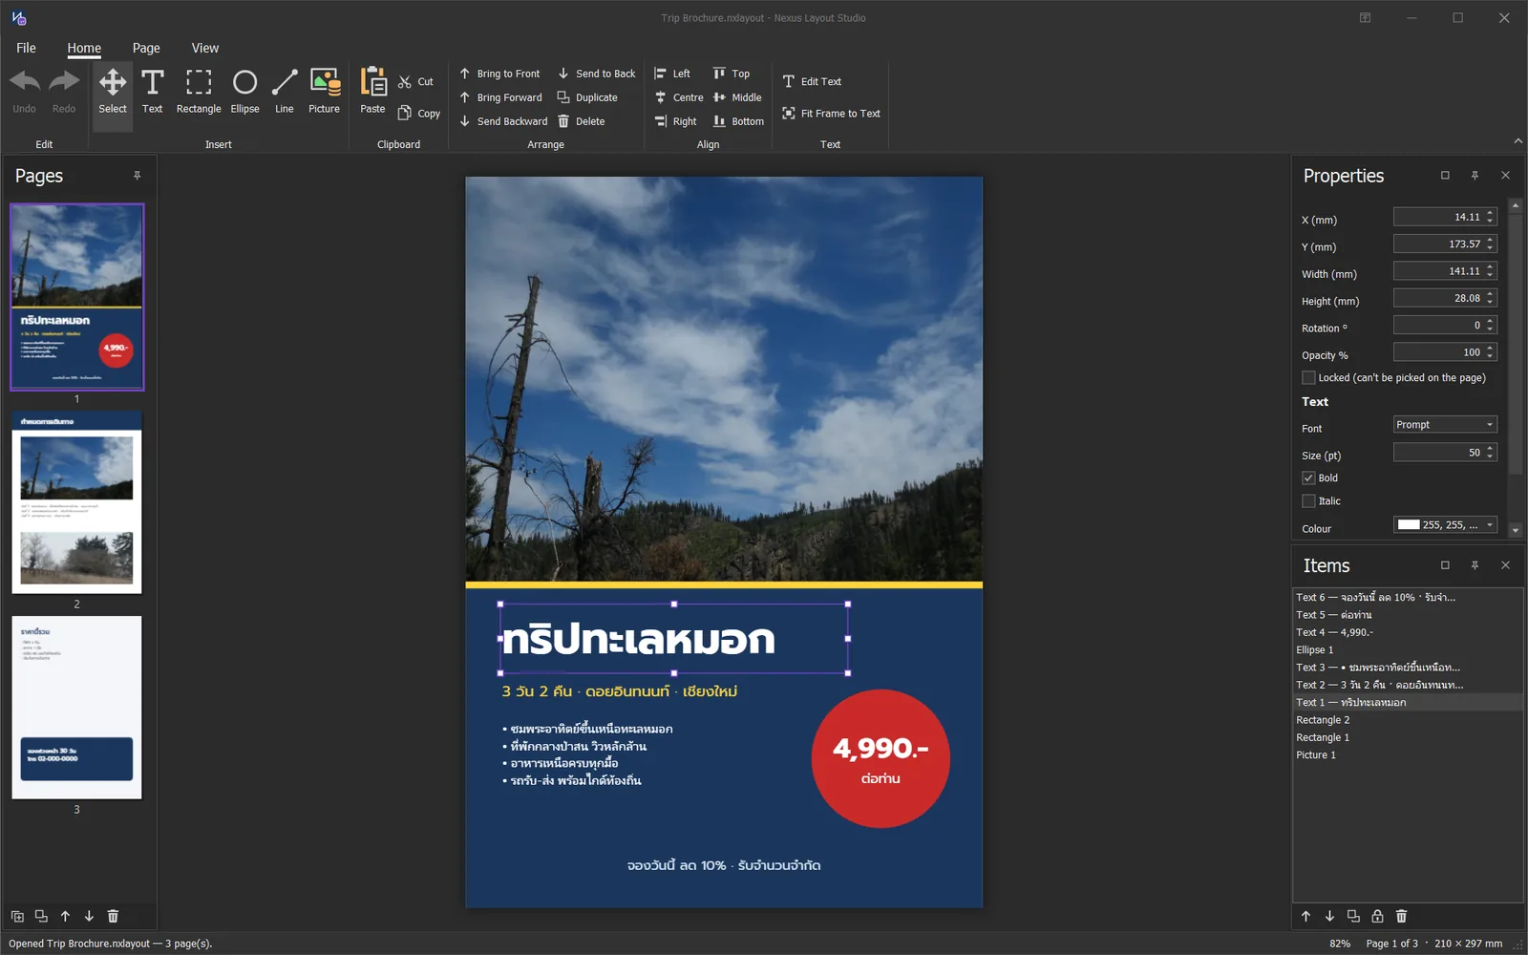
Task: Pick the Ellipse insert tool
Action: (x=244, y=92)
